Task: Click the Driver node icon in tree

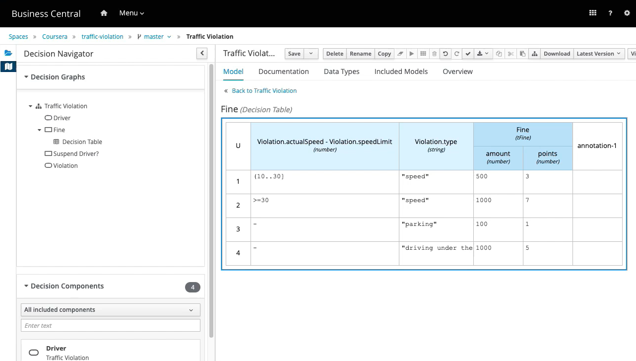Action: [x=48, y=118]
